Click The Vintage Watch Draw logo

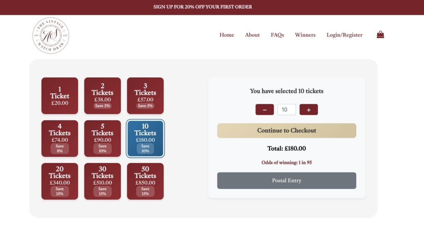pyautogui.click(x=51, y=36)
